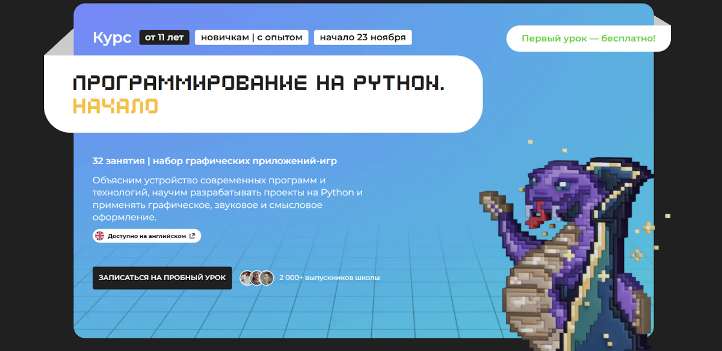Click the "Программирование на Python" heading
This screenshot has width=722, height=351.
pyautogui.click(x=259, y=84)
